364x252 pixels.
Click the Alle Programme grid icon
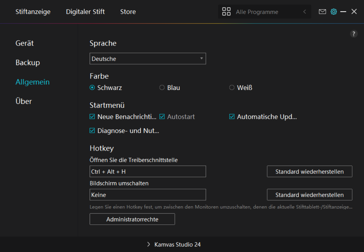pyautogui.click(x=227, y=12)
